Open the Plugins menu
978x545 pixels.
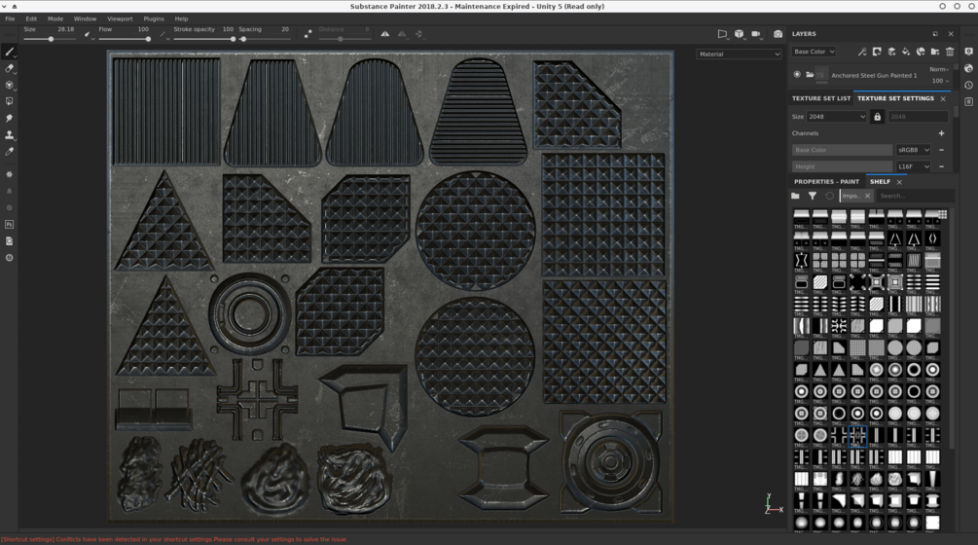click(x=153, y=18)
